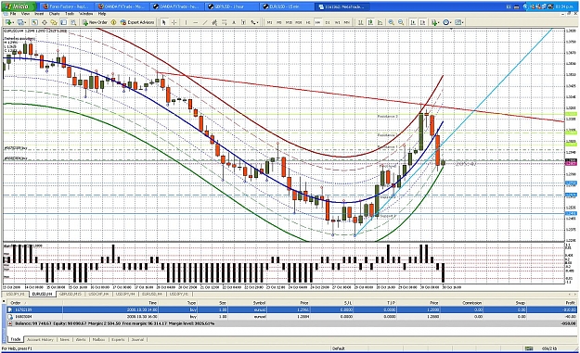Viewport: 580px width, 353px height.
Task: Toggle the Data Window icon
Action: 45,22
